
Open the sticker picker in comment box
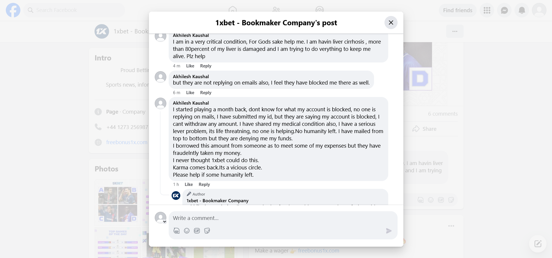click(x=207, y=231)
